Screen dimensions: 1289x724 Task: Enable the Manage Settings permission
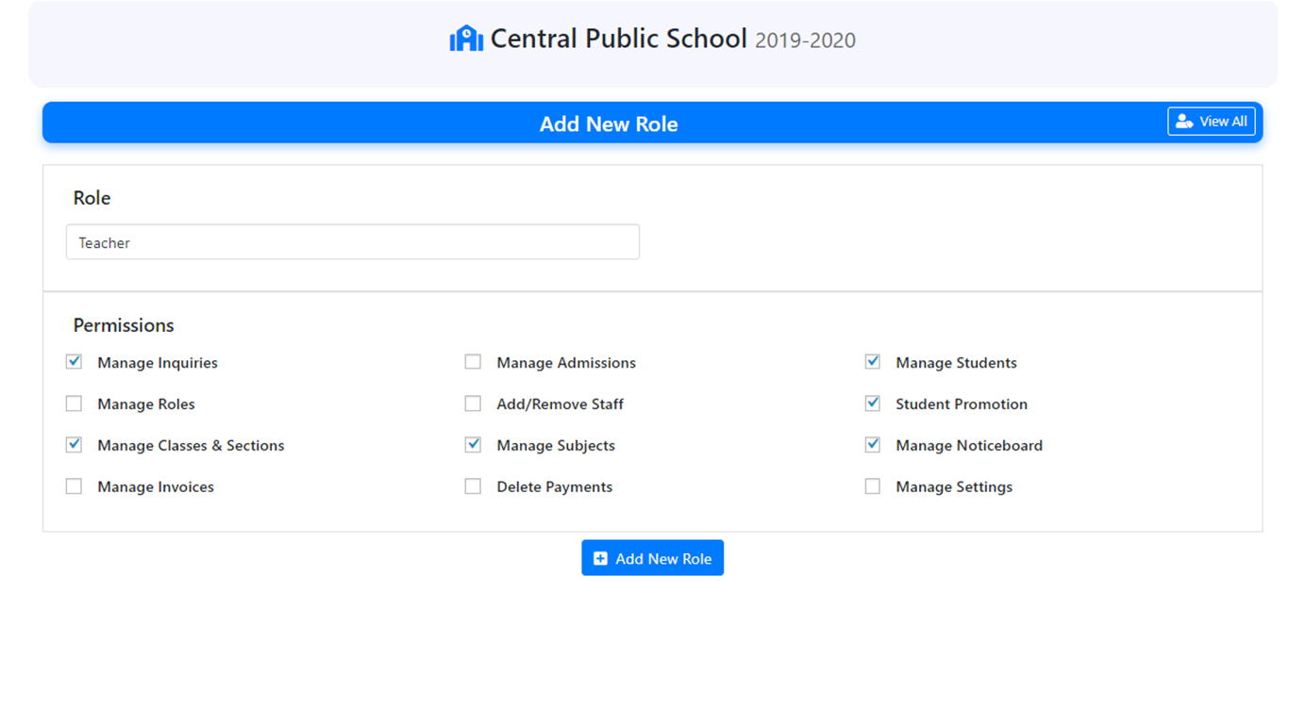(x=873, y=486)
